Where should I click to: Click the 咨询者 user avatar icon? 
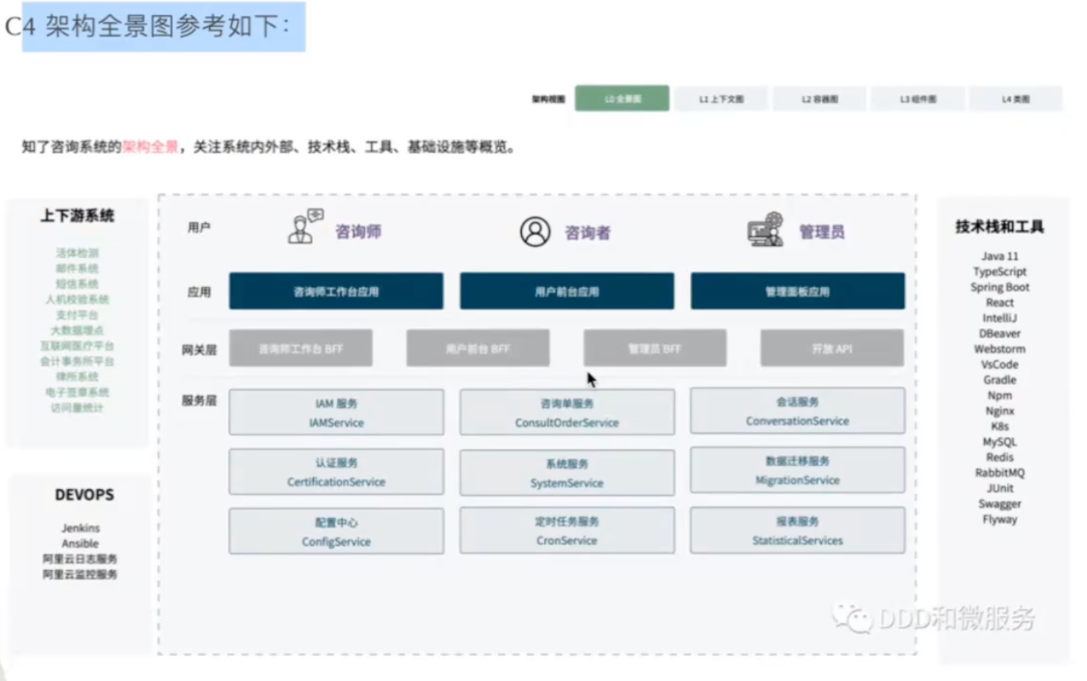pos(535,232)
